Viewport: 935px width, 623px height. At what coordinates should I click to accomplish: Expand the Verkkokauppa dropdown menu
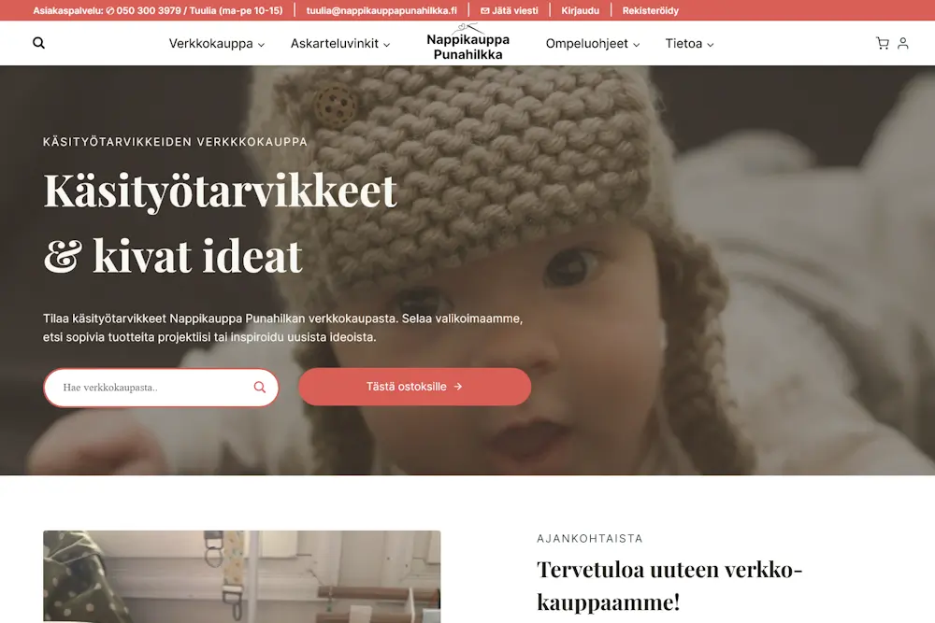(x=217, y=44)
